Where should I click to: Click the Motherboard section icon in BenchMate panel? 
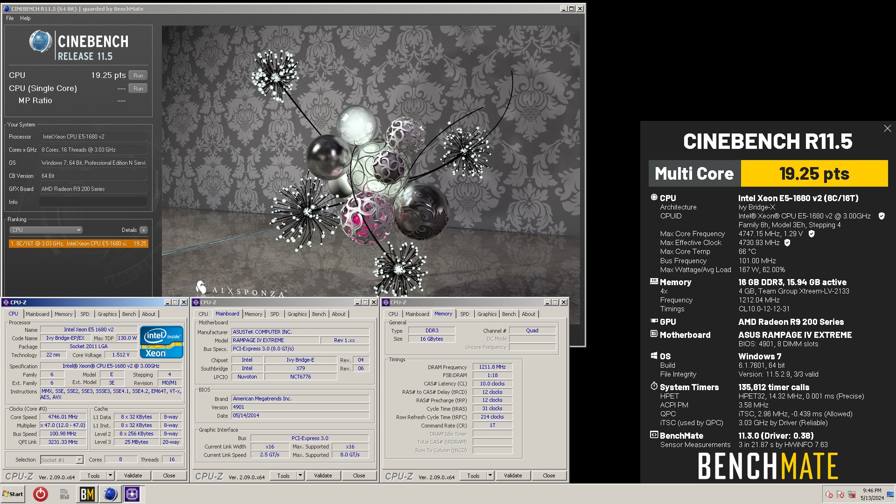pos(654,334)
